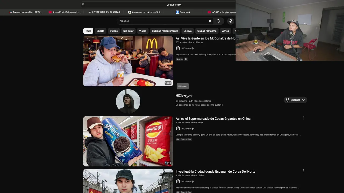Select the Subidos recientemente filter chip

[165, 31]
